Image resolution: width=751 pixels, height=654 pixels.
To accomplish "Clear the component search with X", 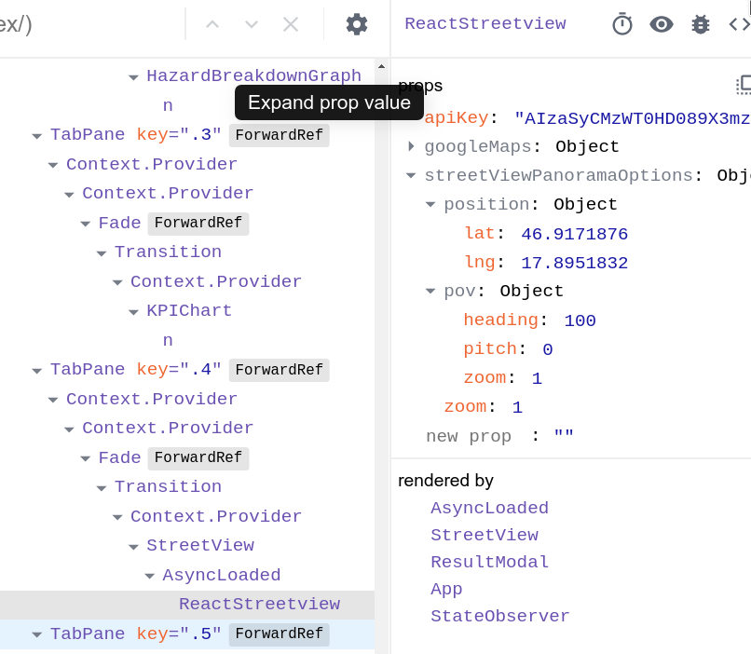I will tap(291, 24).
